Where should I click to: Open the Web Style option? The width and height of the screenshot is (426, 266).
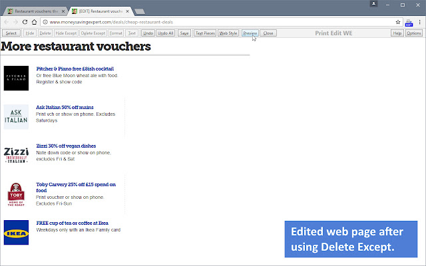pos(228,33)
